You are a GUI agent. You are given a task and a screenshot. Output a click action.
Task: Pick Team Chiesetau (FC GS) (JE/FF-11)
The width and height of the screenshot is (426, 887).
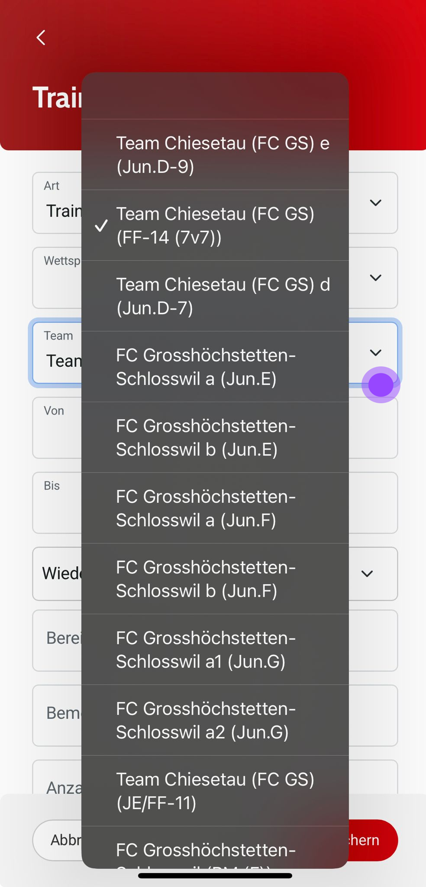click(x=215, y=790)
